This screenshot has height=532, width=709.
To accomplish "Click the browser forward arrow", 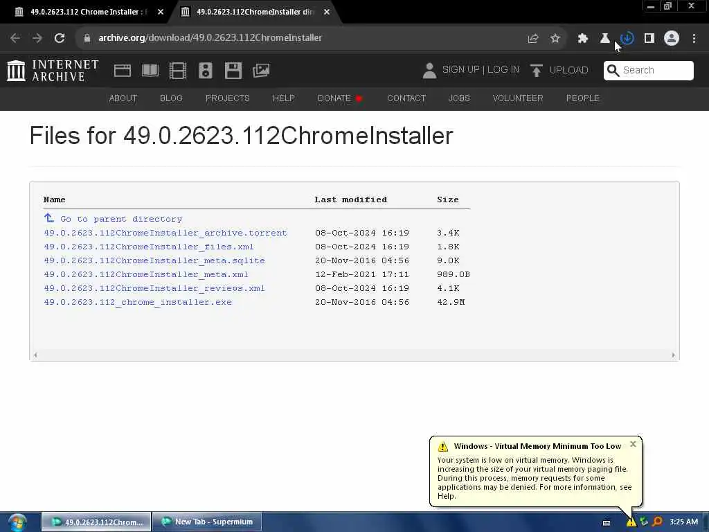I will [x=37, y=38].
